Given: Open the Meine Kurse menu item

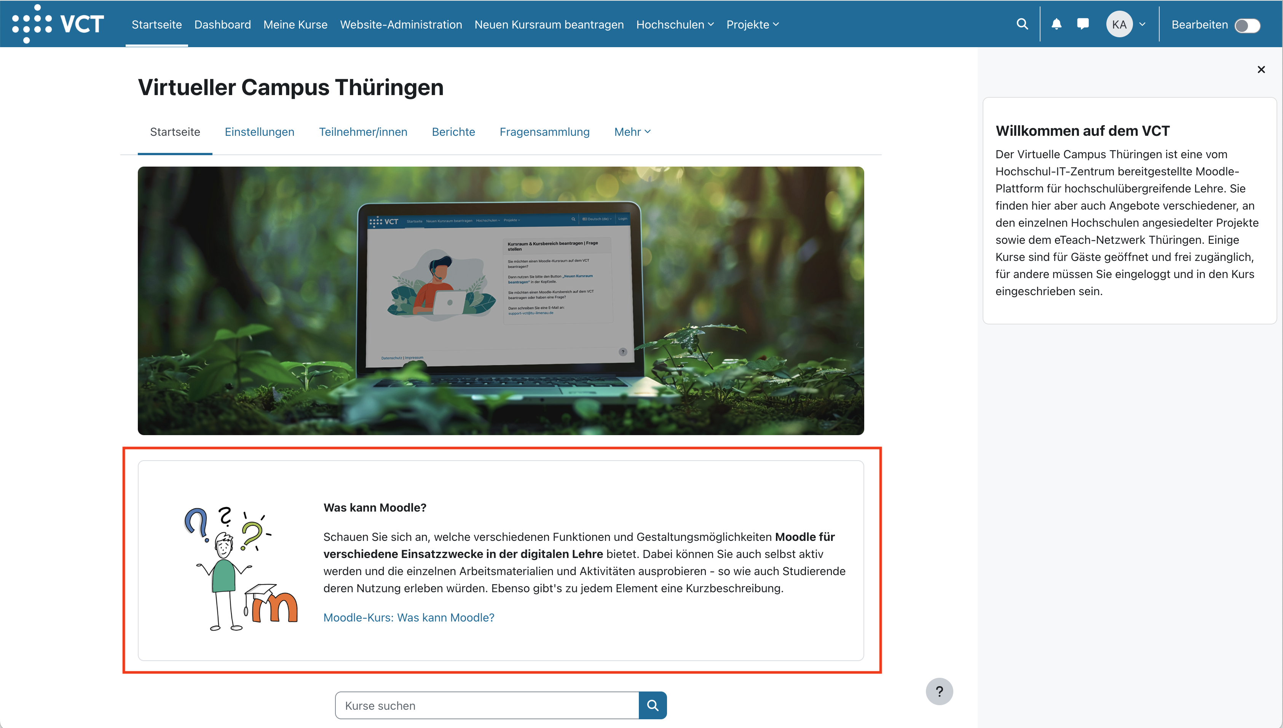Looking at the screenshot, I should click(x=295, y=24).
